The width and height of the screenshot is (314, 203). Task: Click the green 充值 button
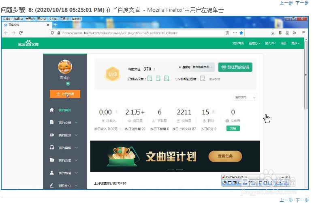(233, 128)
